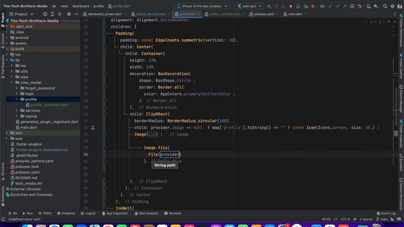Switch to profile_controller.dart tab
The height and width of the screenshot is (227, 404).
(224, 14)
